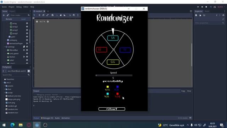Expand the script folder
The width and height of the screenshot is (227, 128).
5,92
